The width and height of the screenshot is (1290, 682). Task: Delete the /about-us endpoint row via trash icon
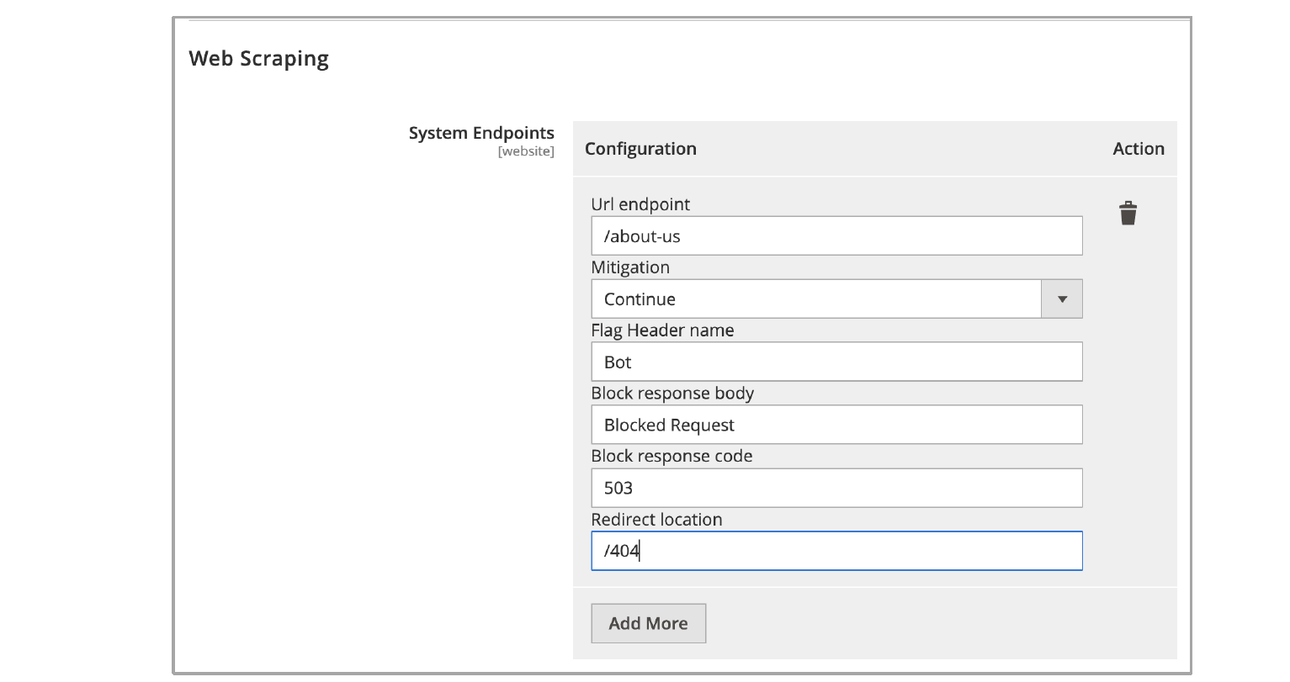[1128, 213]
